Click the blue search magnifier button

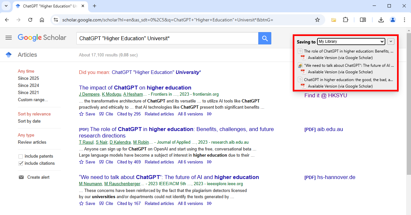pyautogui.click(x=265, y=39)
